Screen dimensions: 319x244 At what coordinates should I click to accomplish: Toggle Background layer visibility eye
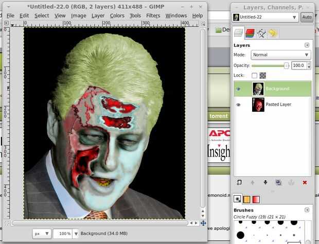coord(238,89)
